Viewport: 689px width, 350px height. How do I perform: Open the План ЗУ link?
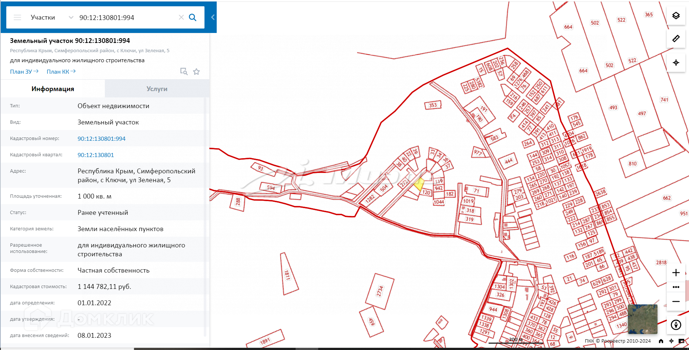click(x=24, y=71)
